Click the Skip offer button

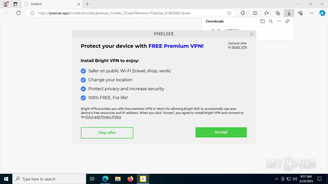(107, 133)
